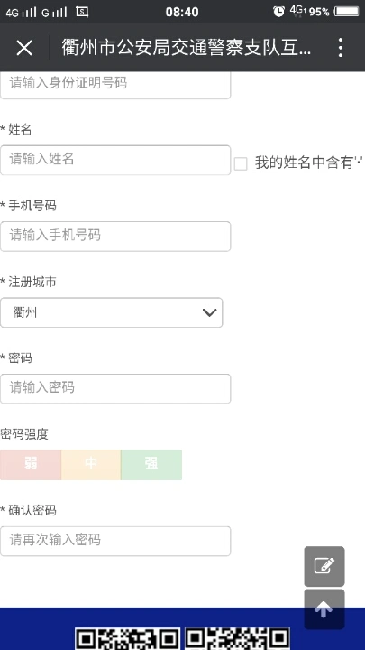Select the 请输入手机号码 phone field
This screenshot has height=650, width=365.
(115, 237)
